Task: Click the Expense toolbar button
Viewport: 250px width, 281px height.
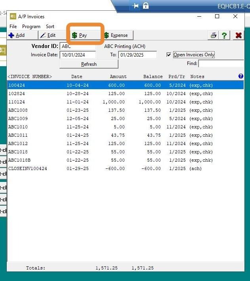Action: [118, 35]
